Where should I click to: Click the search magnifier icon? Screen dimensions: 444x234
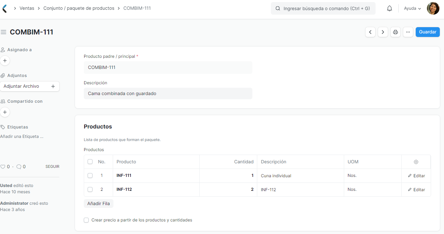278,8
